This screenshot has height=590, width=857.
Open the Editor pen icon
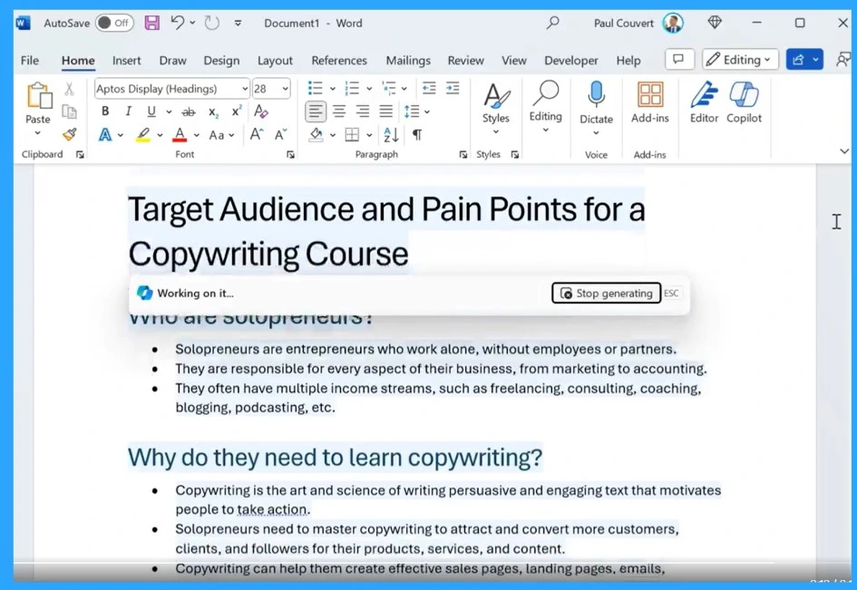[x=704, y=95]
